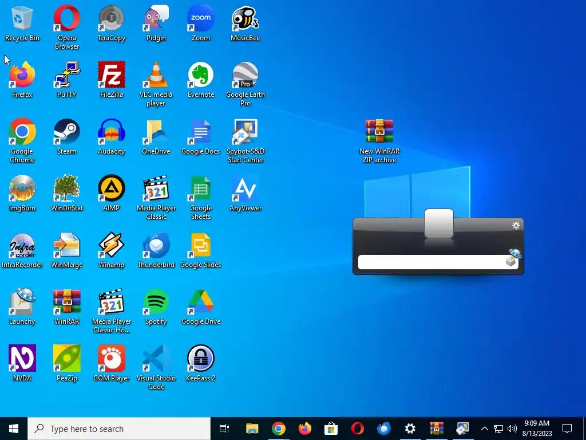Select the WinDirStat desktop shortcut
This screenshot has height=440, width=586.
[67, 194]
